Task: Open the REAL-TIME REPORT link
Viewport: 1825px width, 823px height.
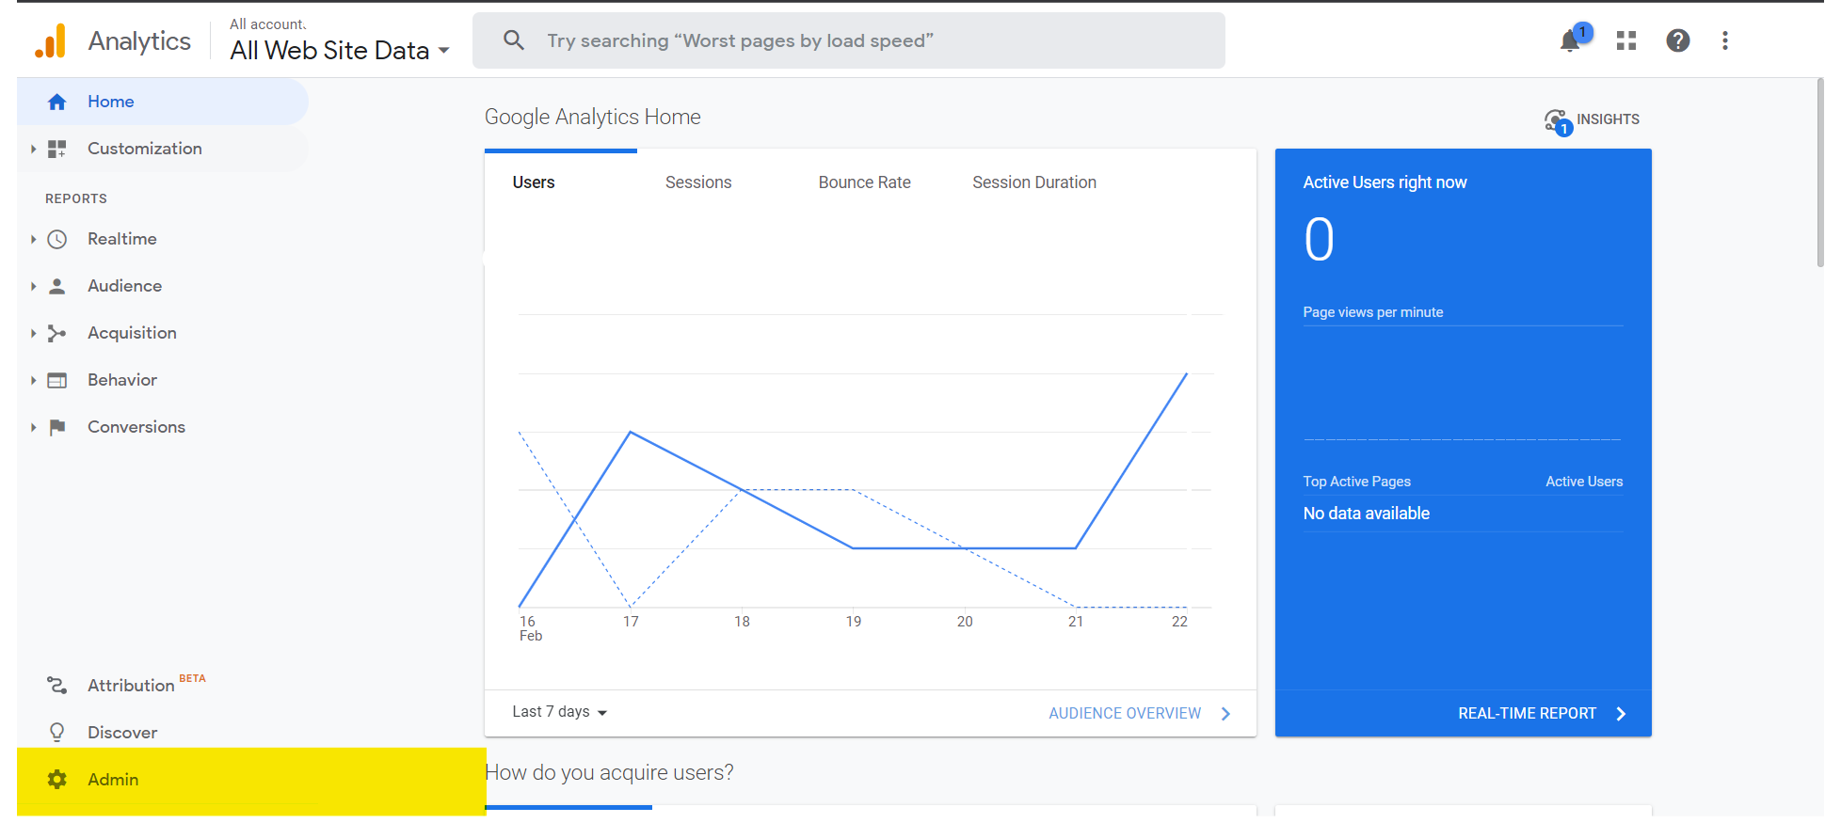Action: tap(1528, 714)
